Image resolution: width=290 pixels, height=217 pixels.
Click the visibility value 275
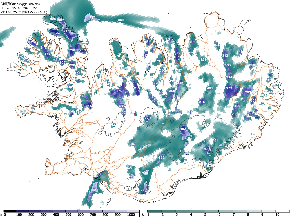[x=202, y=102]
